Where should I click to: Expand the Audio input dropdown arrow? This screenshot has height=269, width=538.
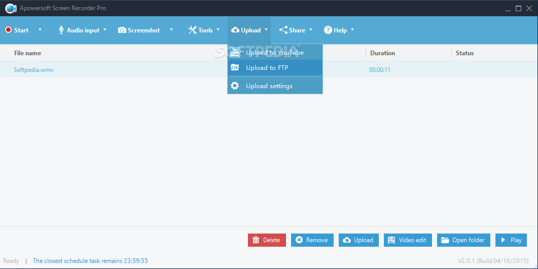(x=105, y=30)
